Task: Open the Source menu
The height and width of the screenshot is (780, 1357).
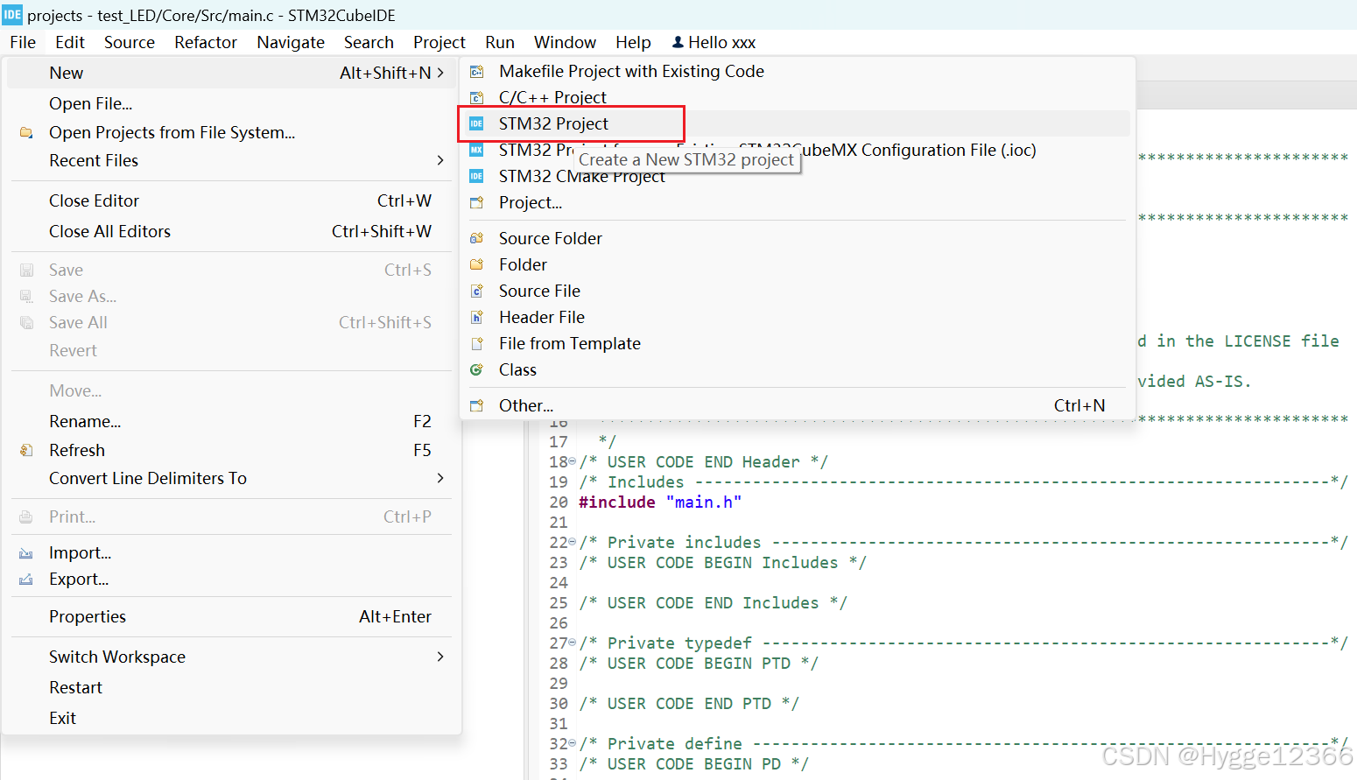Action: point(130,42)
